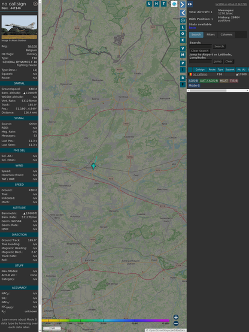The image size is (249, 332).
Task: Click the Pos. value 51.180°, 4.849°
Action: [26, 108]
